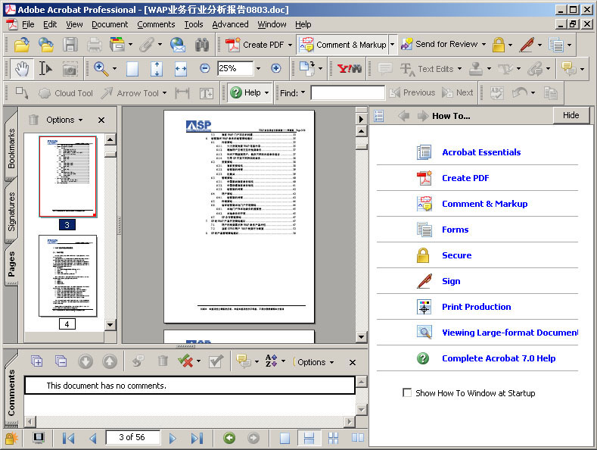Select the Text Box tool icon
Image resolution: width=597 pixels, height=450 pixels.
coord(206,93)
